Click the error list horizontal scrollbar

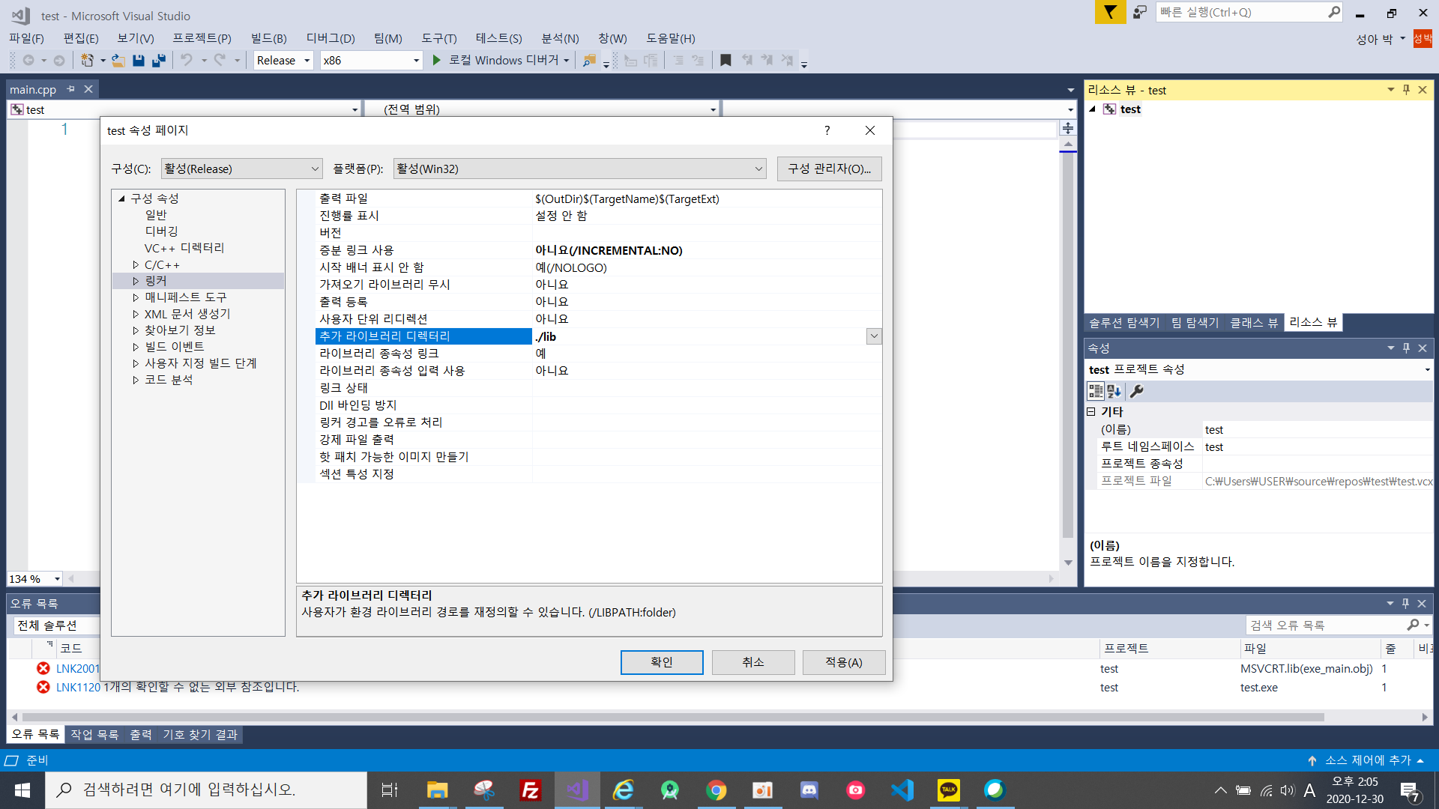(x=675, y=717)
